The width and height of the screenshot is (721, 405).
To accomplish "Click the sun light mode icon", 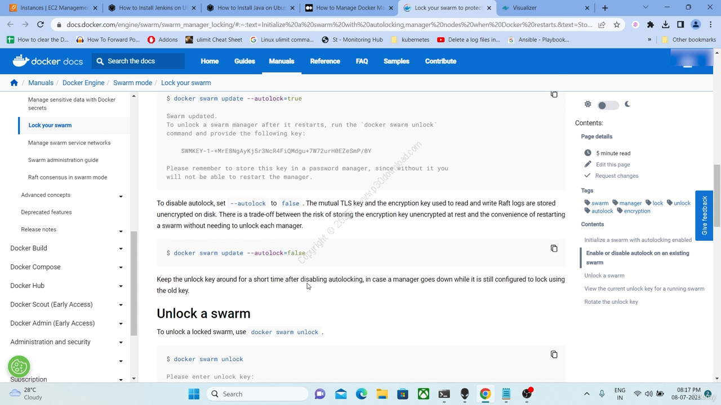I will (588, 104).
